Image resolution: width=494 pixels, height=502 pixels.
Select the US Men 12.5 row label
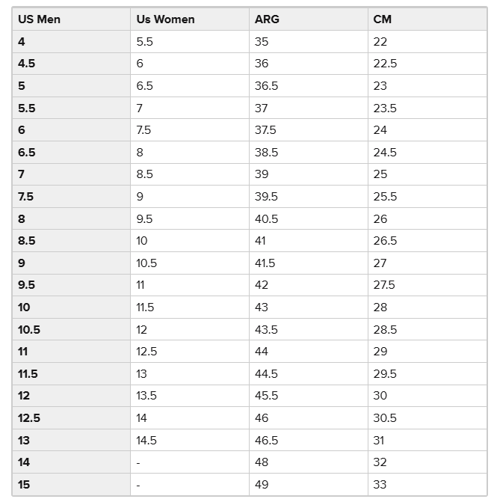(x=29, y=418)
